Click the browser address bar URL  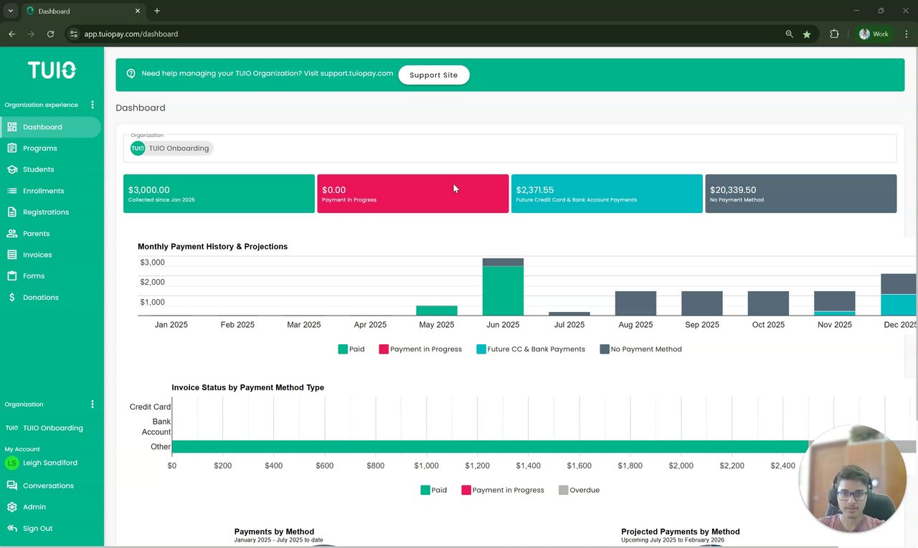(131, 34)
